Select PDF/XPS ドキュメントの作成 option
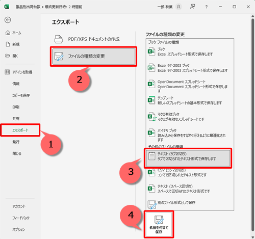255x239 pixels. coord(93,39)
